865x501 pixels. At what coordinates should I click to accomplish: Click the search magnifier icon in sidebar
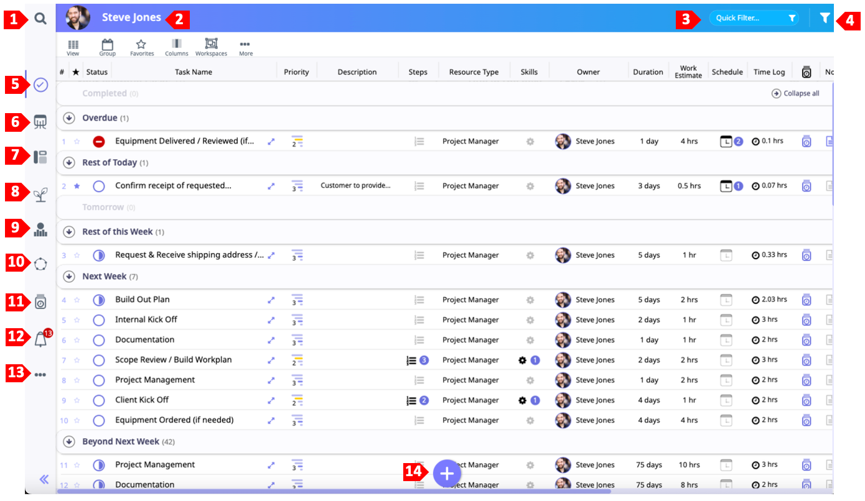pos(40,19)
